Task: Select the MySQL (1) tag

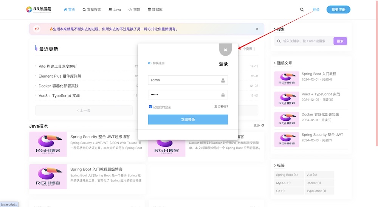Action: (289, 183)
